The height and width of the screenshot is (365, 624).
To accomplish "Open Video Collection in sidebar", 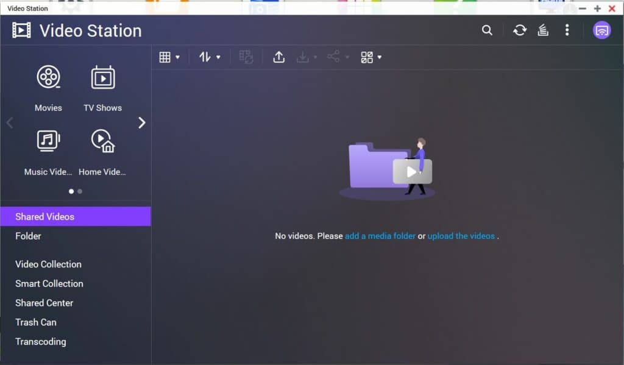I will (x=76, y=264).
